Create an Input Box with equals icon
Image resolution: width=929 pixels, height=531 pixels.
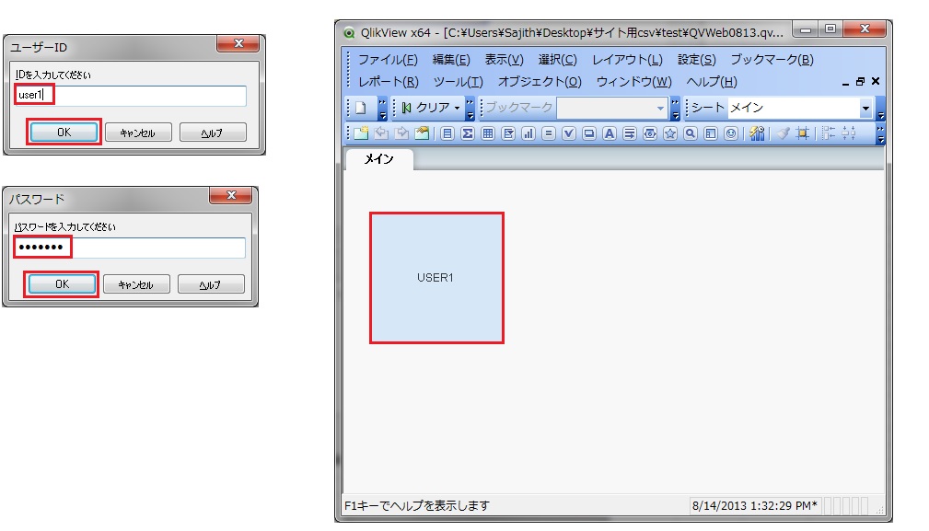point(549,133)
